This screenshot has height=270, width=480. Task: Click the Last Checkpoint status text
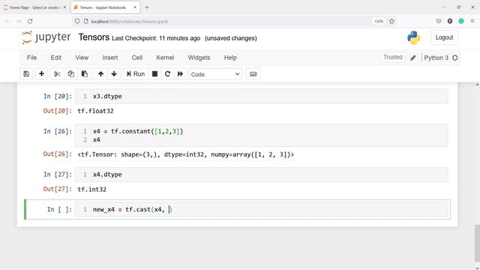tap(156, 38)
